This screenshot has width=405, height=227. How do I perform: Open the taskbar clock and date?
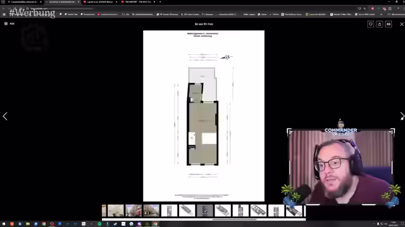click(394, 224)
